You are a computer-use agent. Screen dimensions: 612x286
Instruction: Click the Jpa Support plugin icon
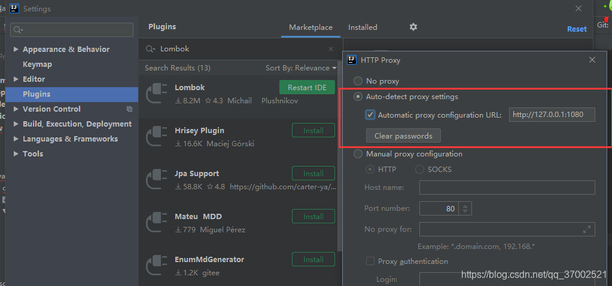click(x=157, y=180)
